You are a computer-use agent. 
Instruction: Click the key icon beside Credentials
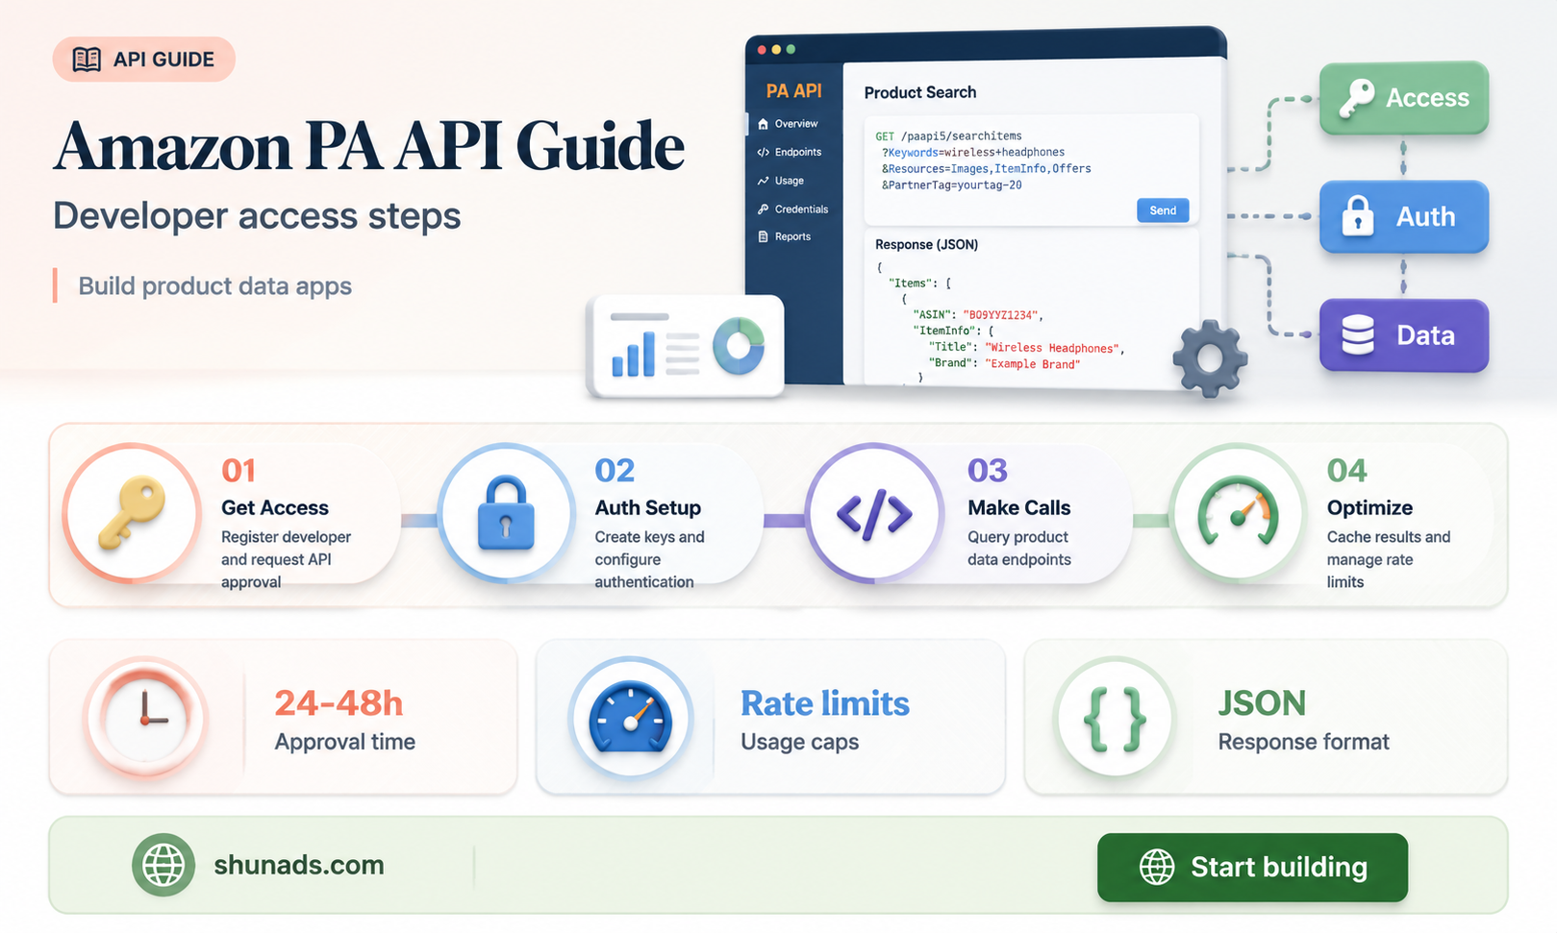(763, 209)
